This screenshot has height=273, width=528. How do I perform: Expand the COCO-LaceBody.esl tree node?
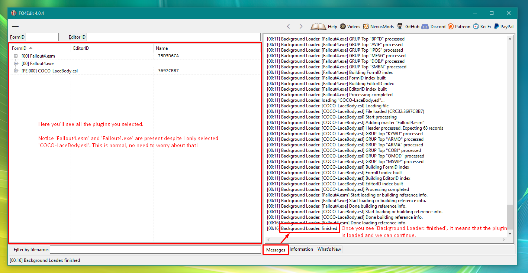point(16,71)
